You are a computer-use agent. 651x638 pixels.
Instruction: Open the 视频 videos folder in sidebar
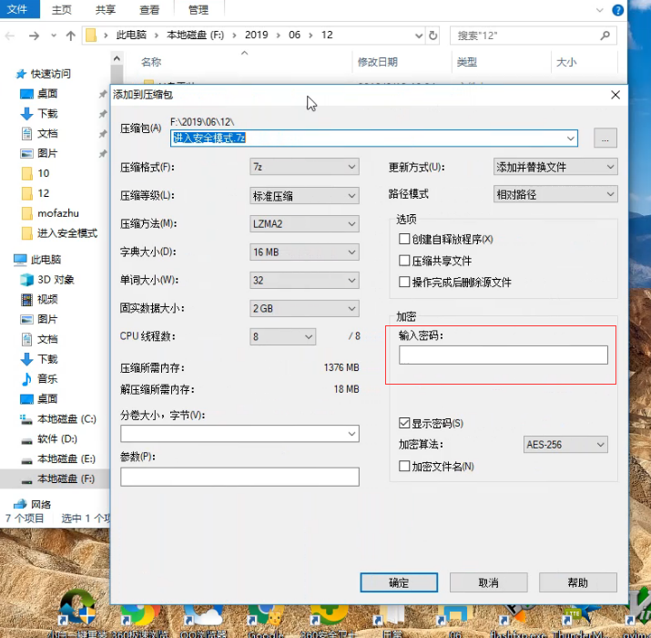[46, 299]
